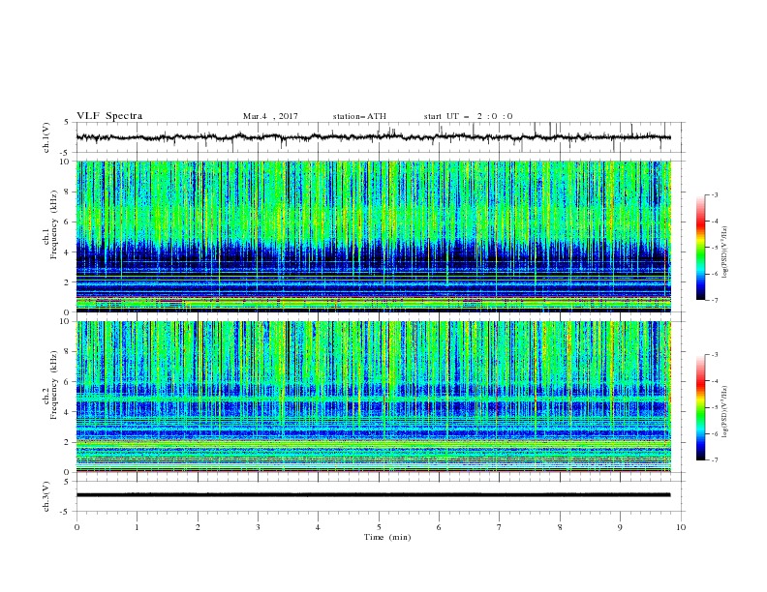Click inside the ch.2 spectrogram panel
Viewport: 767px width, 592px height.
point(373,397)
